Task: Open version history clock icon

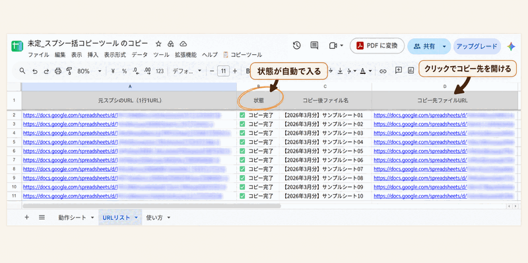Action: [x=296, y=46]
